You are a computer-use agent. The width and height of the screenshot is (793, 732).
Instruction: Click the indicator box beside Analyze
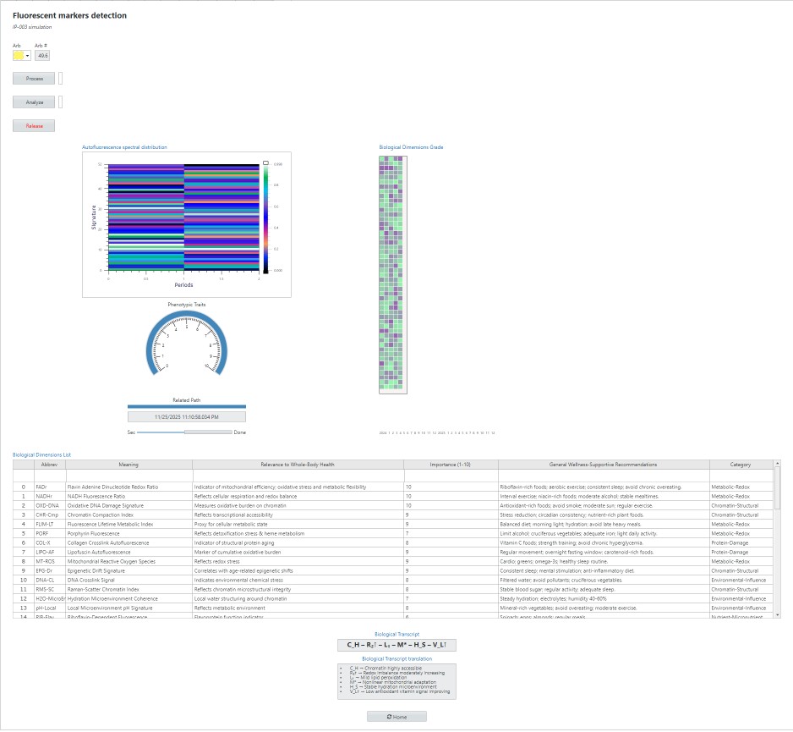(60, 102)
